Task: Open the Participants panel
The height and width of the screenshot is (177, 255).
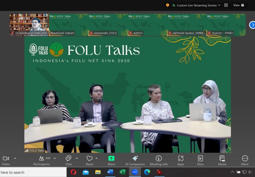Action: tap(41, 161)
